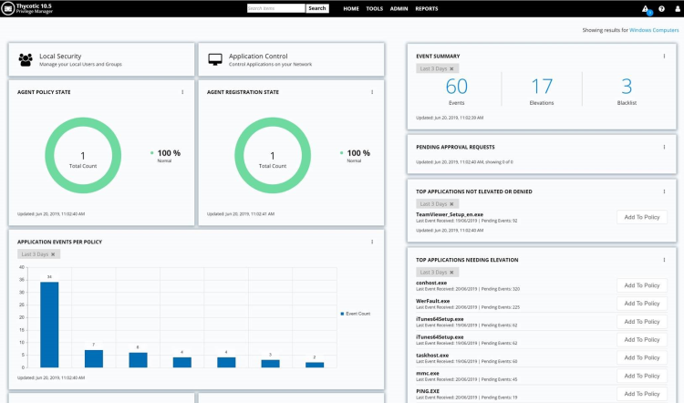Viewport: 684px width, 403px height.
Task: Open Event Summary three-dot menu
Action: click(x=664, y=56)
